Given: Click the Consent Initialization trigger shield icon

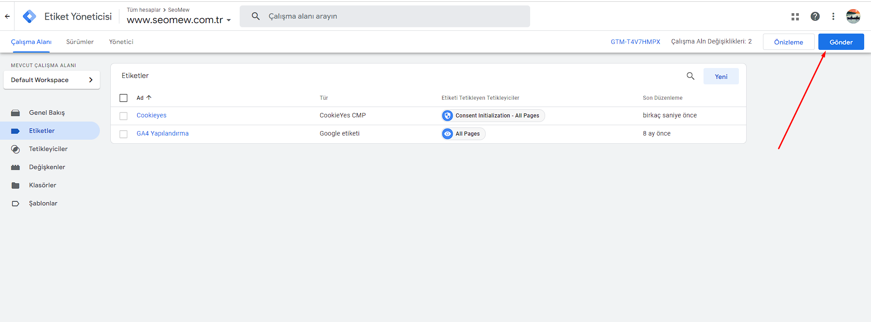Looking at the screenshot, I should pos(448,116).
